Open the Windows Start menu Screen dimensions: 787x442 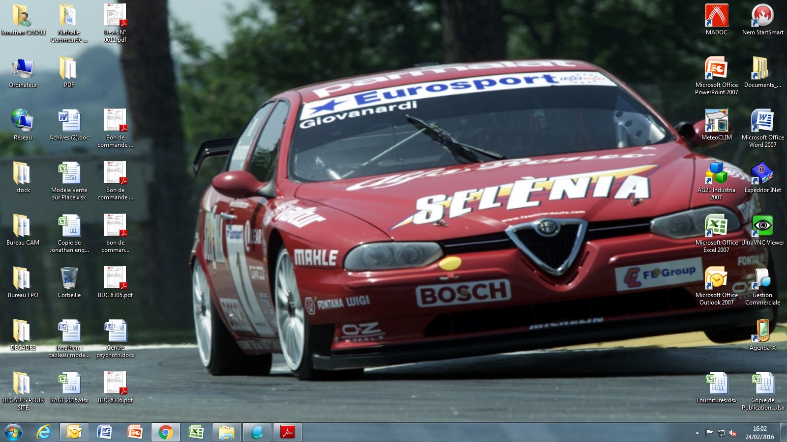tap(13, 432)
